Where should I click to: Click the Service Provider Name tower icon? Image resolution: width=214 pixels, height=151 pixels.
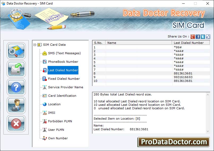pyautogui.click(x=44, y=87)
